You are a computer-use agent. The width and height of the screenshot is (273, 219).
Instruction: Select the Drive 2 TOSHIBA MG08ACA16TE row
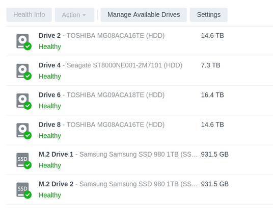pos(140,41)
